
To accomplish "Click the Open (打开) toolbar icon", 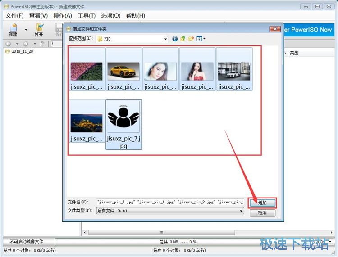I will tap(39, 30).
